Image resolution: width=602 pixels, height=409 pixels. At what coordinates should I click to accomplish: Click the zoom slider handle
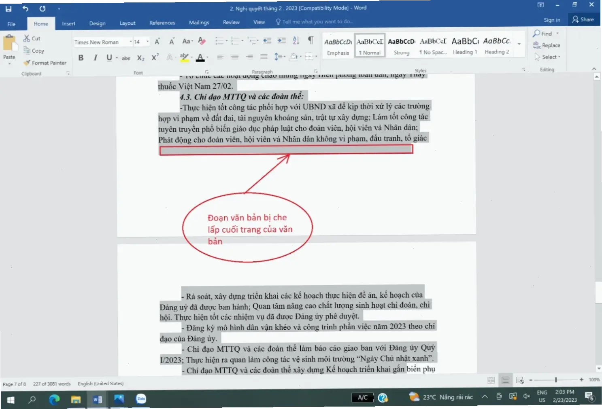pyautogui.click(x=556, y=380)
